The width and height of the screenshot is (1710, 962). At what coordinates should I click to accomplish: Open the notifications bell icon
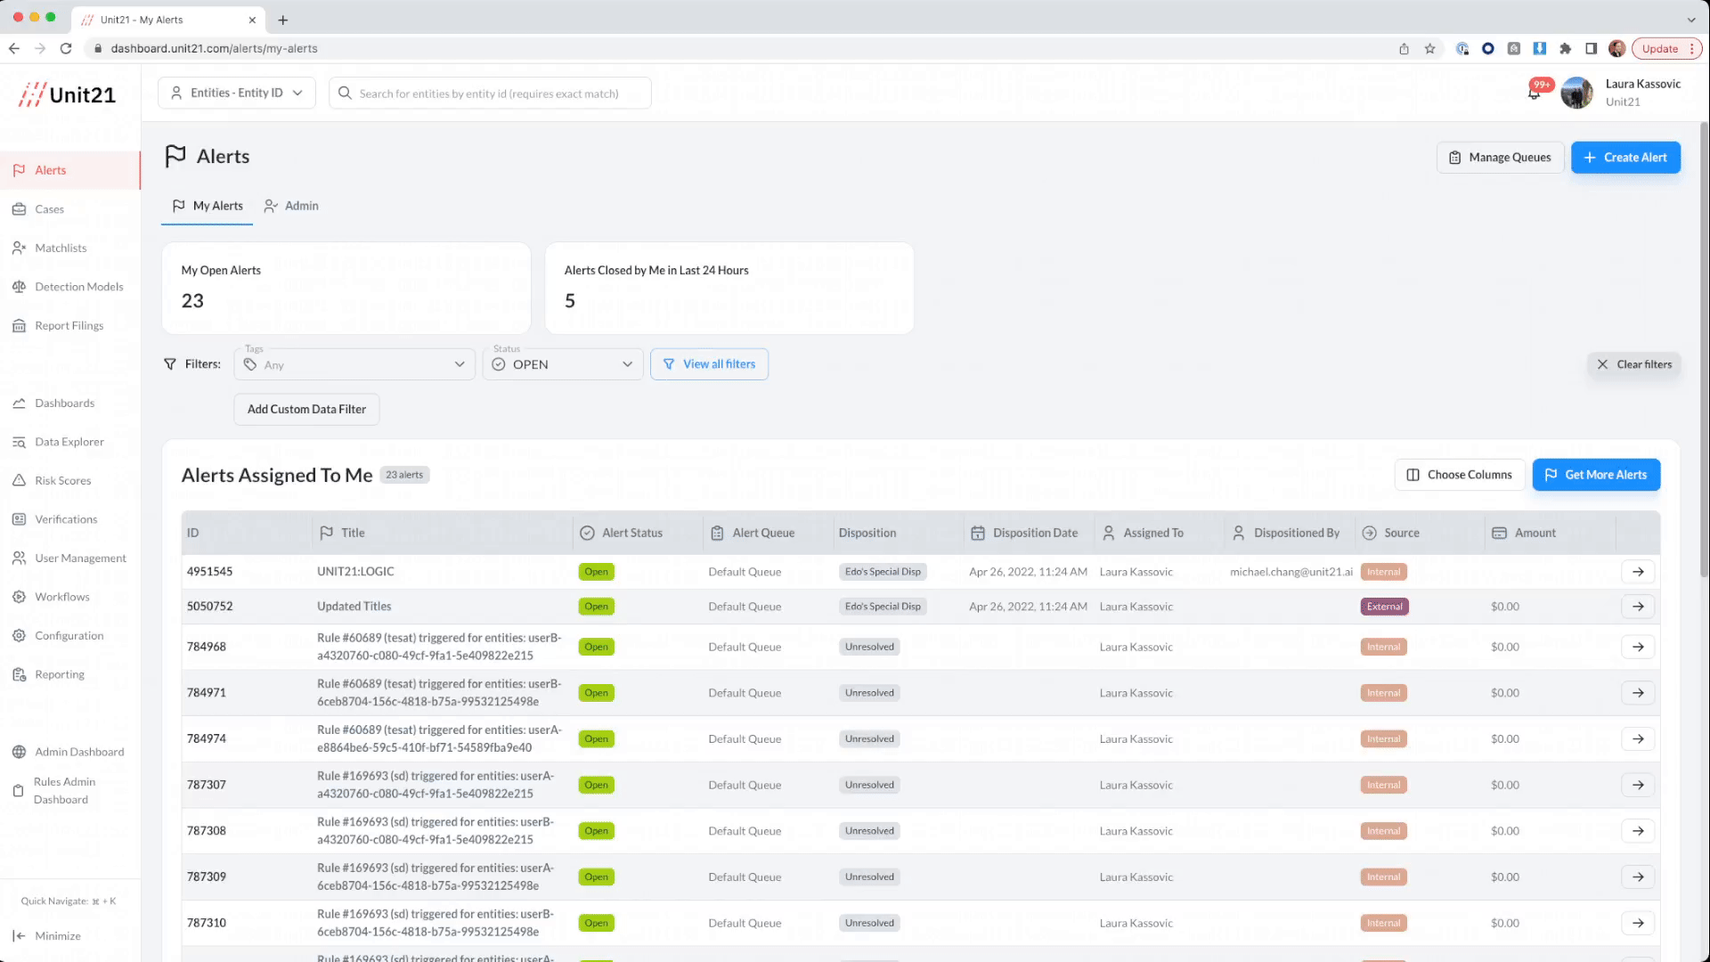1535,93
